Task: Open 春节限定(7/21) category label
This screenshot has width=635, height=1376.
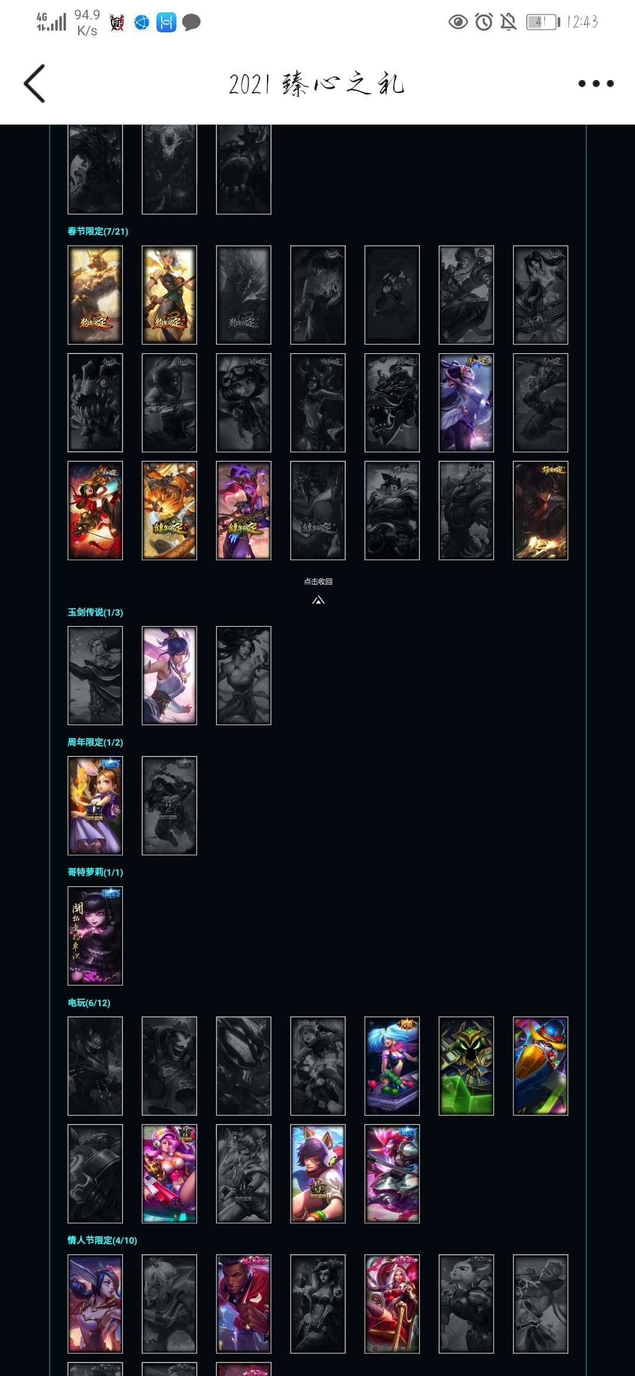Action: click(x=98, y=231)
